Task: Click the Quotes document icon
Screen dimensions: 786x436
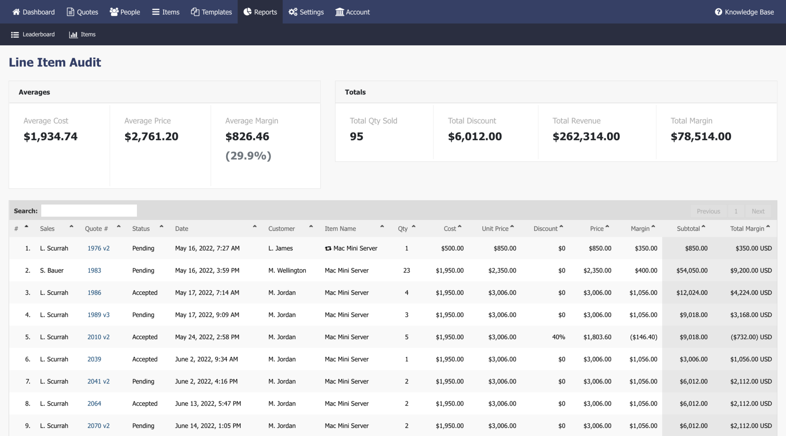Action: [x=70, y=12]
